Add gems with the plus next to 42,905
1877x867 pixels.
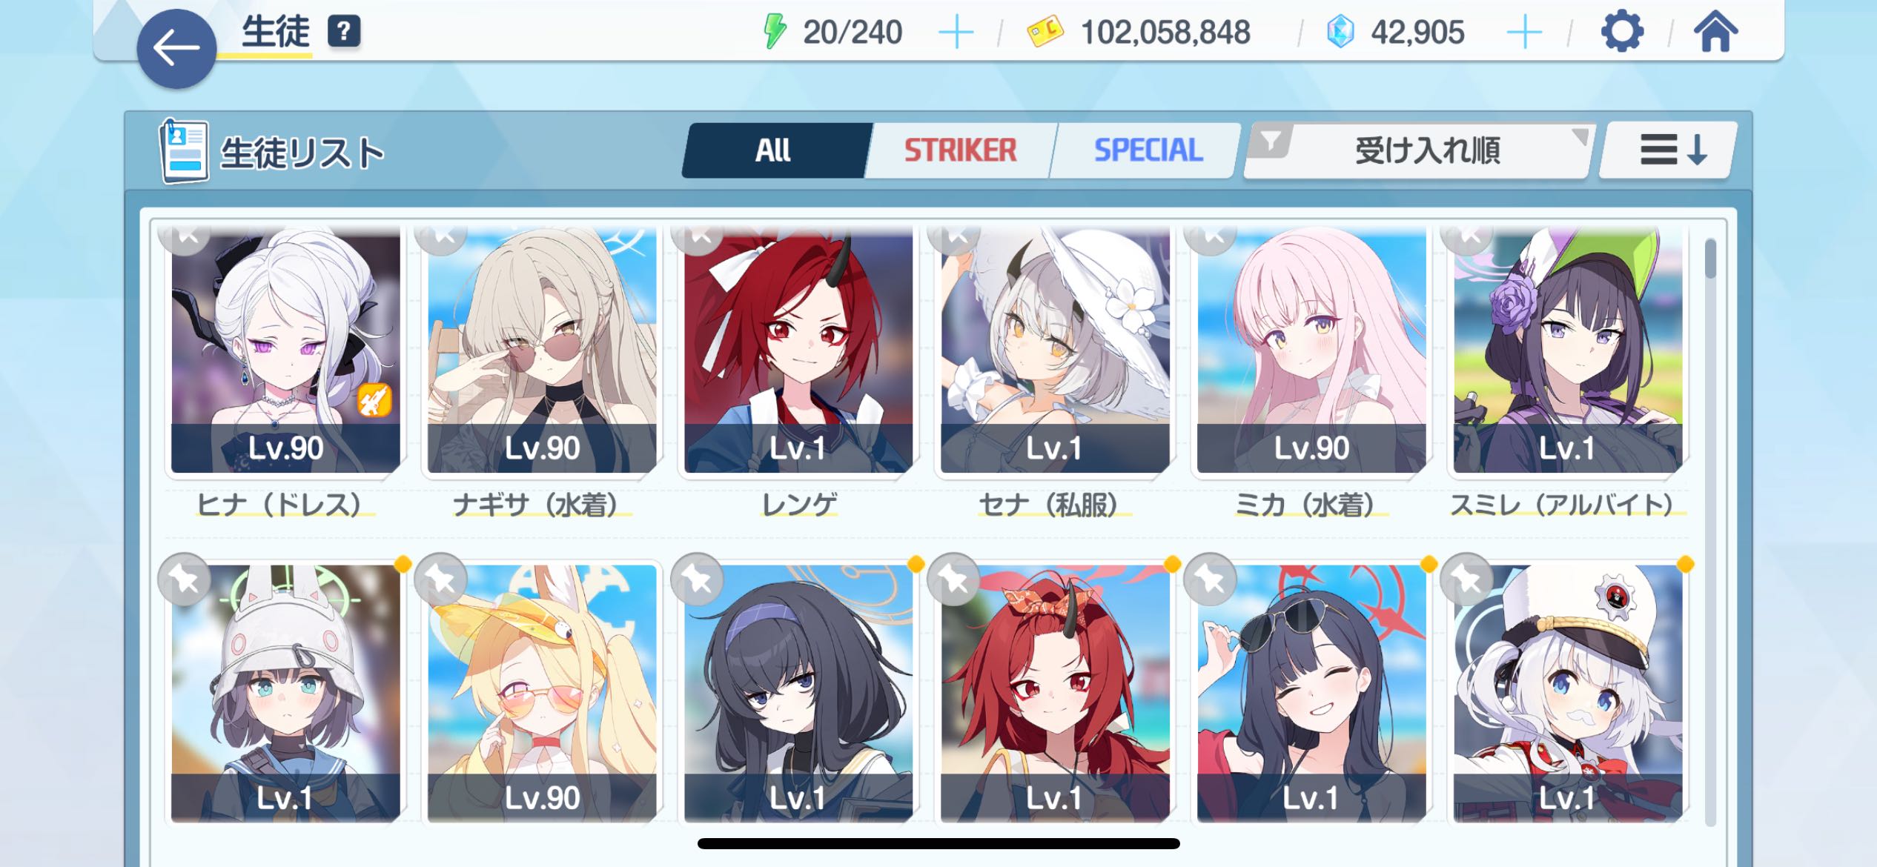click(1524, 33)
